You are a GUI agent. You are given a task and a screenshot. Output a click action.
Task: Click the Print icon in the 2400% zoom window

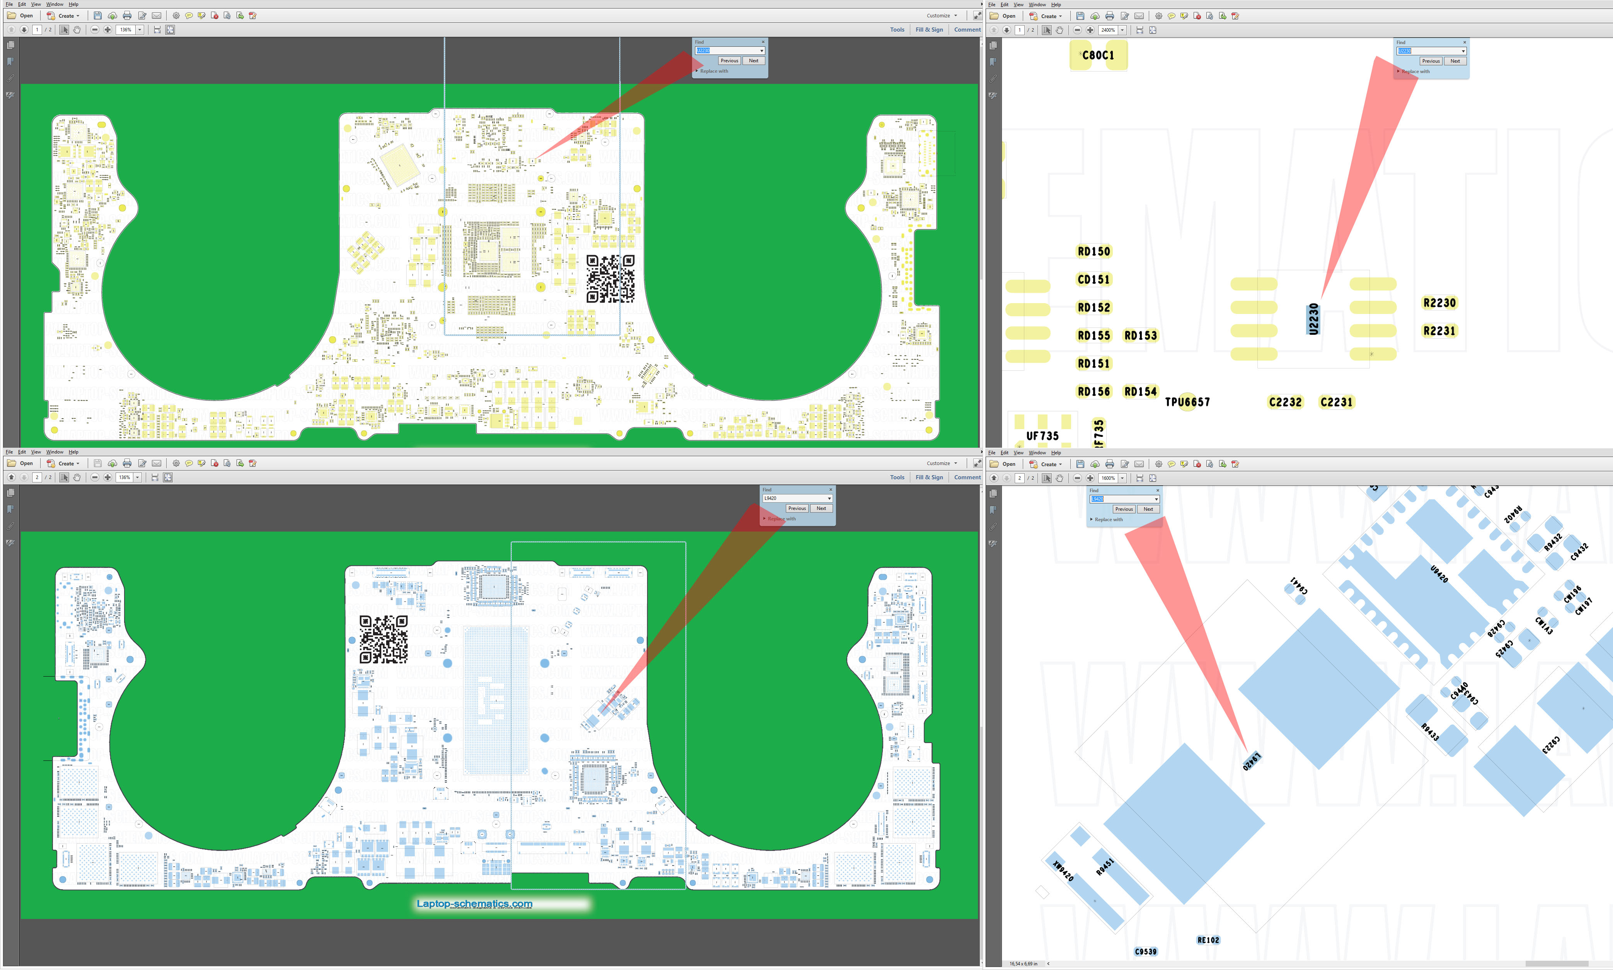coord(1109,16)
